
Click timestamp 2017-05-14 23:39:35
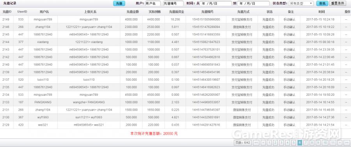320,49
